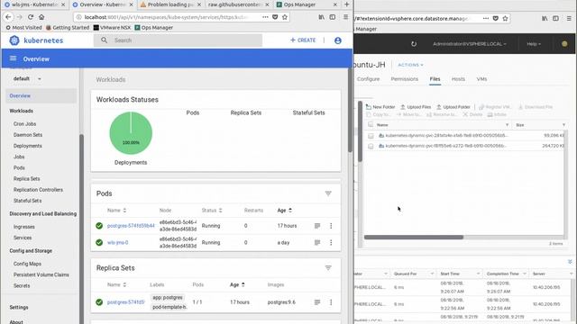Switch to the VMs tab in vSphere

click(481, 79)
